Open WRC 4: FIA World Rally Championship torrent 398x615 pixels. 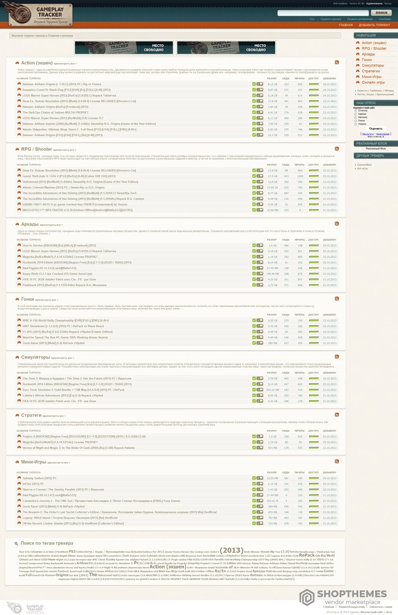[65, 320]
